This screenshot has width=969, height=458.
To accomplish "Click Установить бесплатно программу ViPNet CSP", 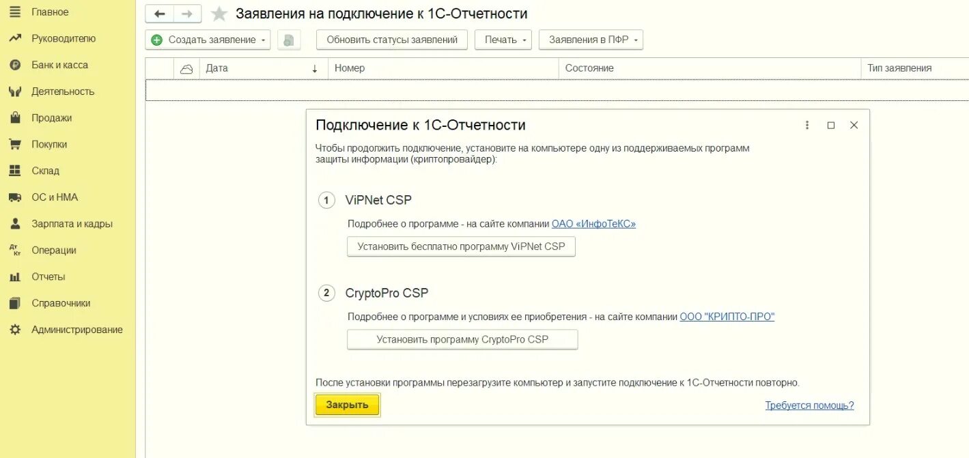I will pos(461,246).
